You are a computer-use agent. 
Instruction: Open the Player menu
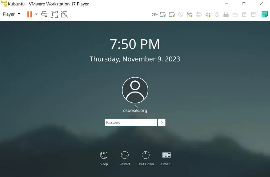coord(11,14)
